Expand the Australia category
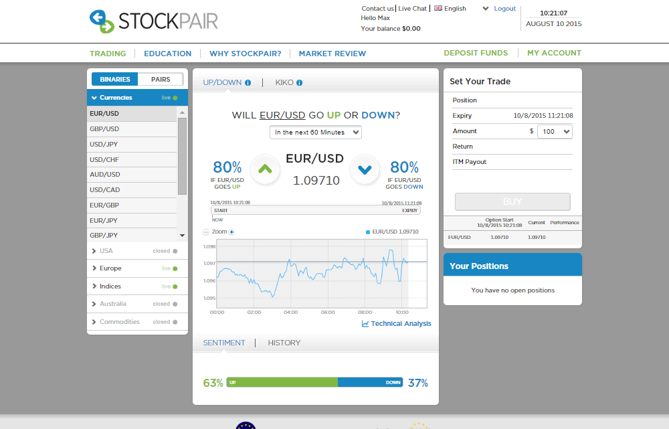The image size is (669, 429). pyautogui.click(x=137, y=304)
